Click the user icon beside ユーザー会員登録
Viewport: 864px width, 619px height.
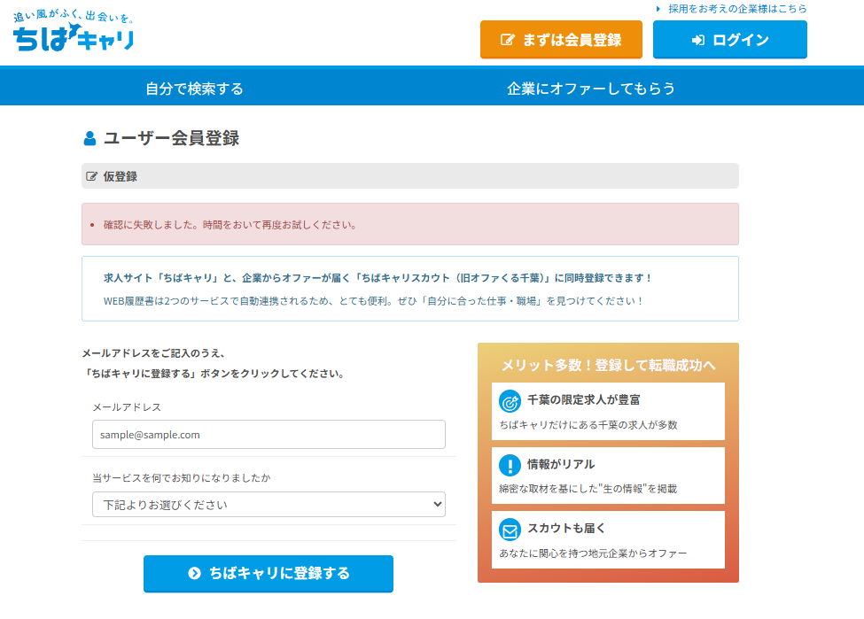(x=90, y=138)
